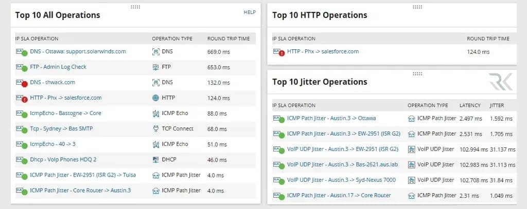The image size is (527, 209).
Task: Click the ICMP Path Jitter icon for Ottawa row
Action: [x=412, y=119]
